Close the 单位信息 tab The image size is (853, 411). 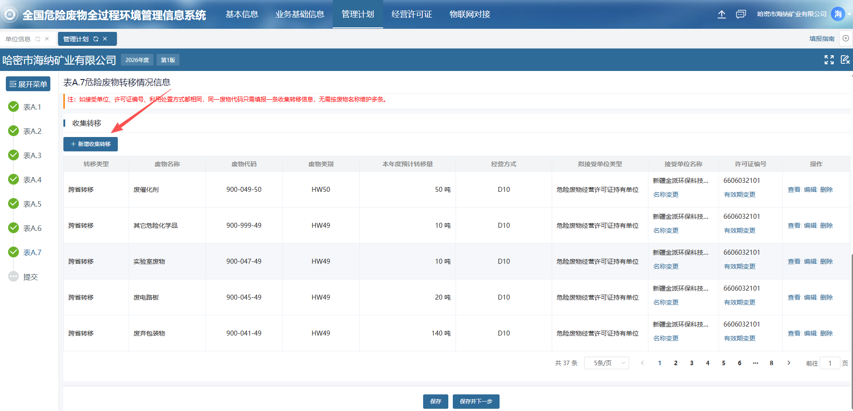47,39
